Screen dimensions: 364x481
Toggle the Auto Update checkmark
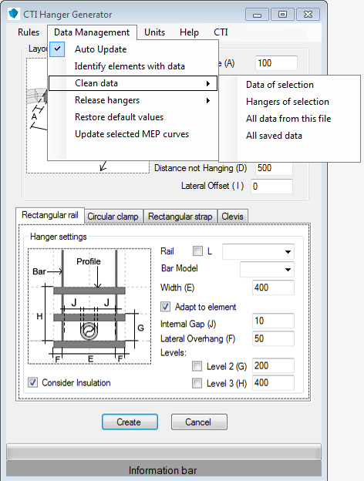57,49
